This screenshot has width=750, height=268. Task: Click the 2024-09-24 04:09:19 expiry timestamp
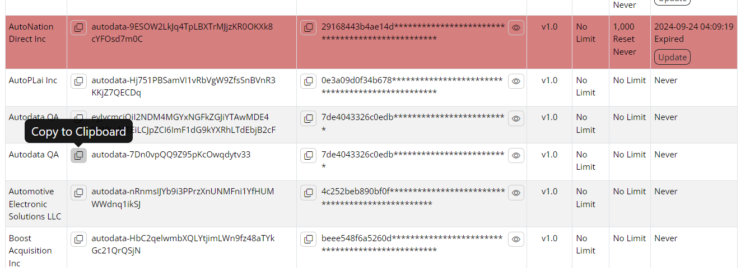(x=693, y=26)
